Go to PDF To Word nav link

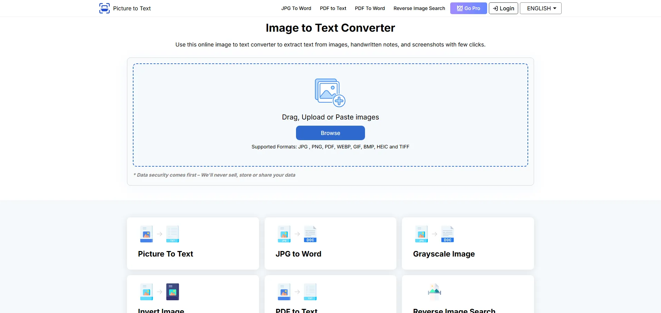click(x=370, y=8)
